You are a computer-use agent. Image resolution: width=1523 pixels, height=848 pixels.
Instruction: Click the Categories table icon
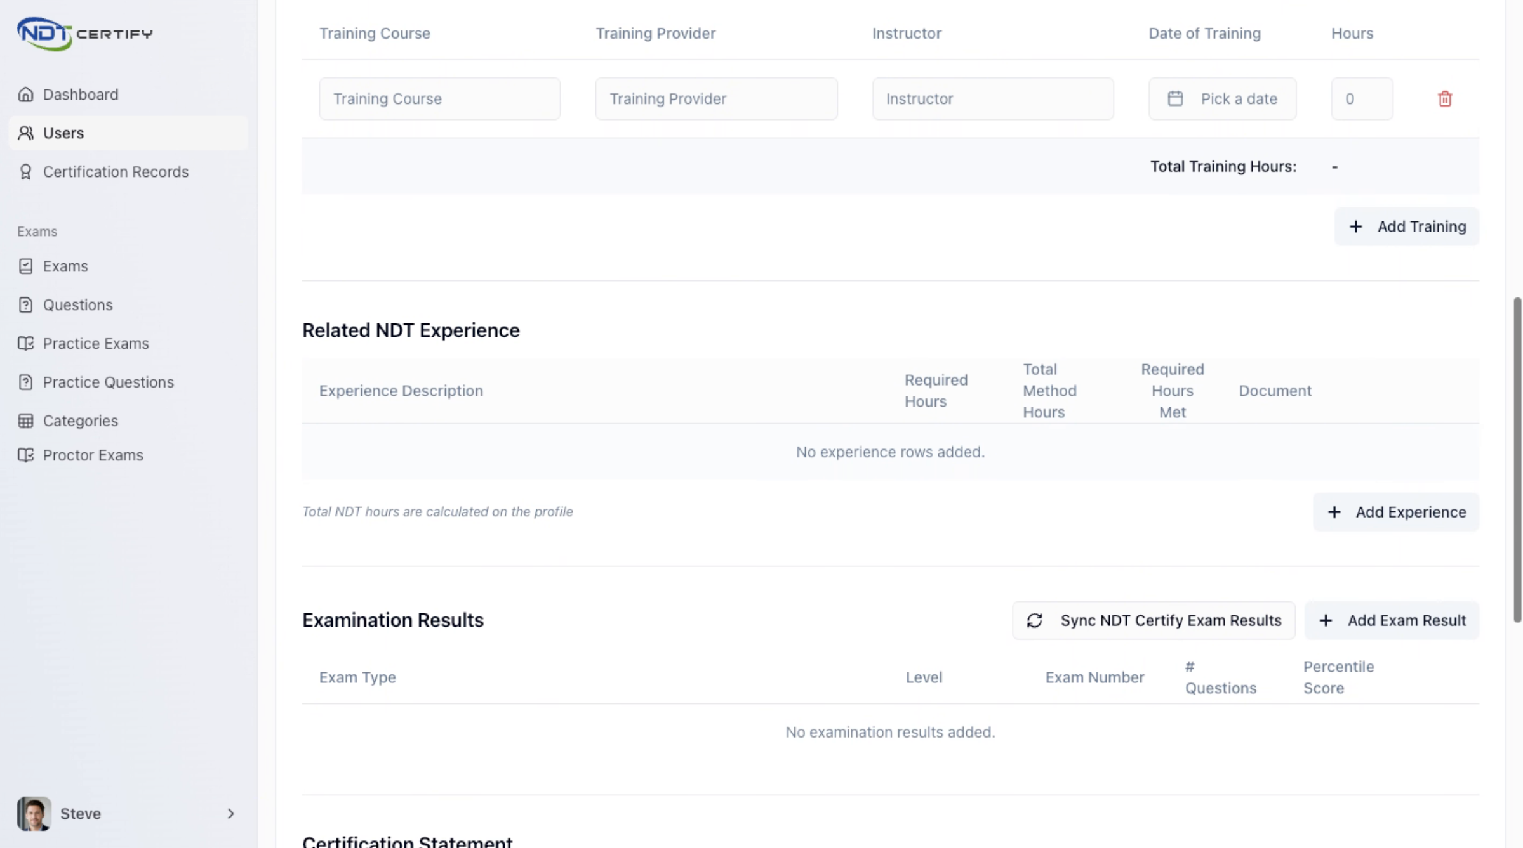point(25,421)
